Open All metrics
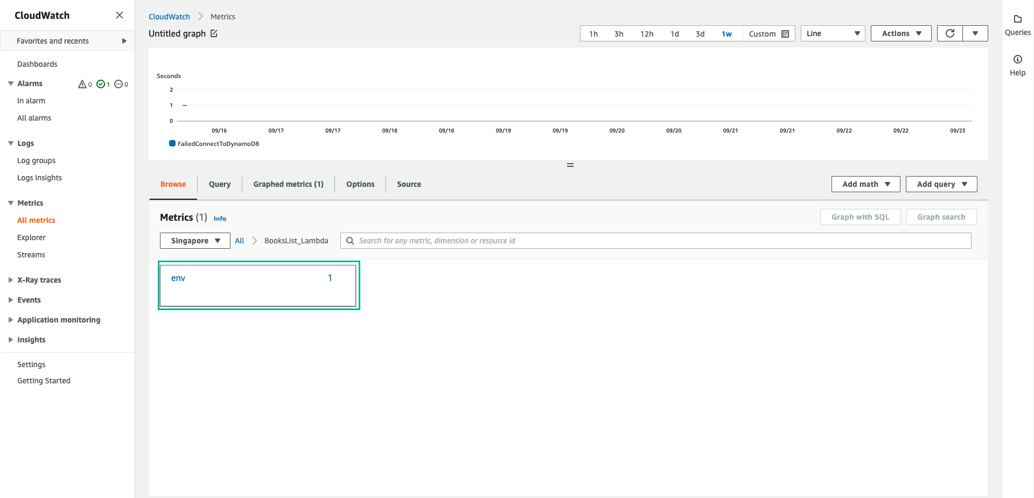Screen dimensions: 1034x498 coord(36,220)
